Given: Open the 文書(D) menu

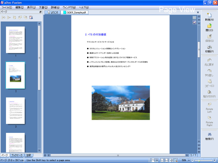Looking at the screenshot, I should tap(43, 8).
